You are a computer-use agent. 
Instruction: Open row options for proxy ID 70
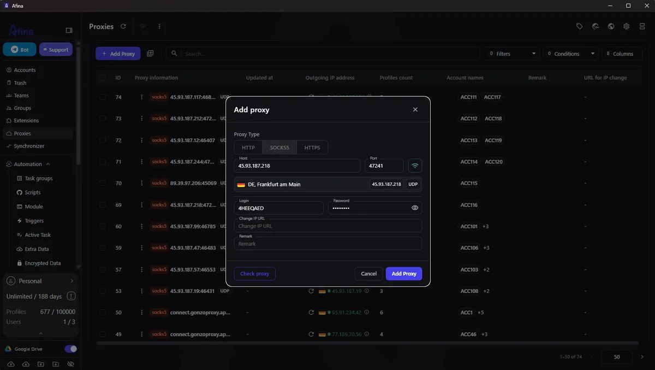[x=142, y=183]
